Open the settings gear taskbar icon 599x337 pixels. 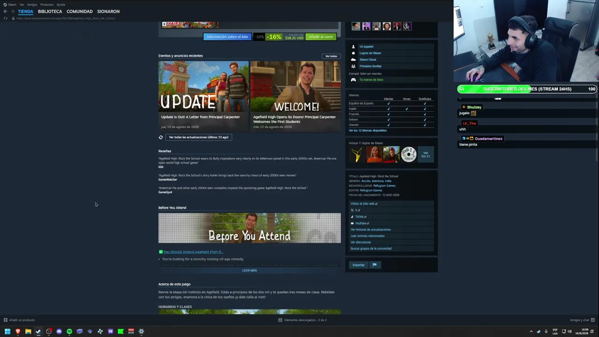click(141, 331)
